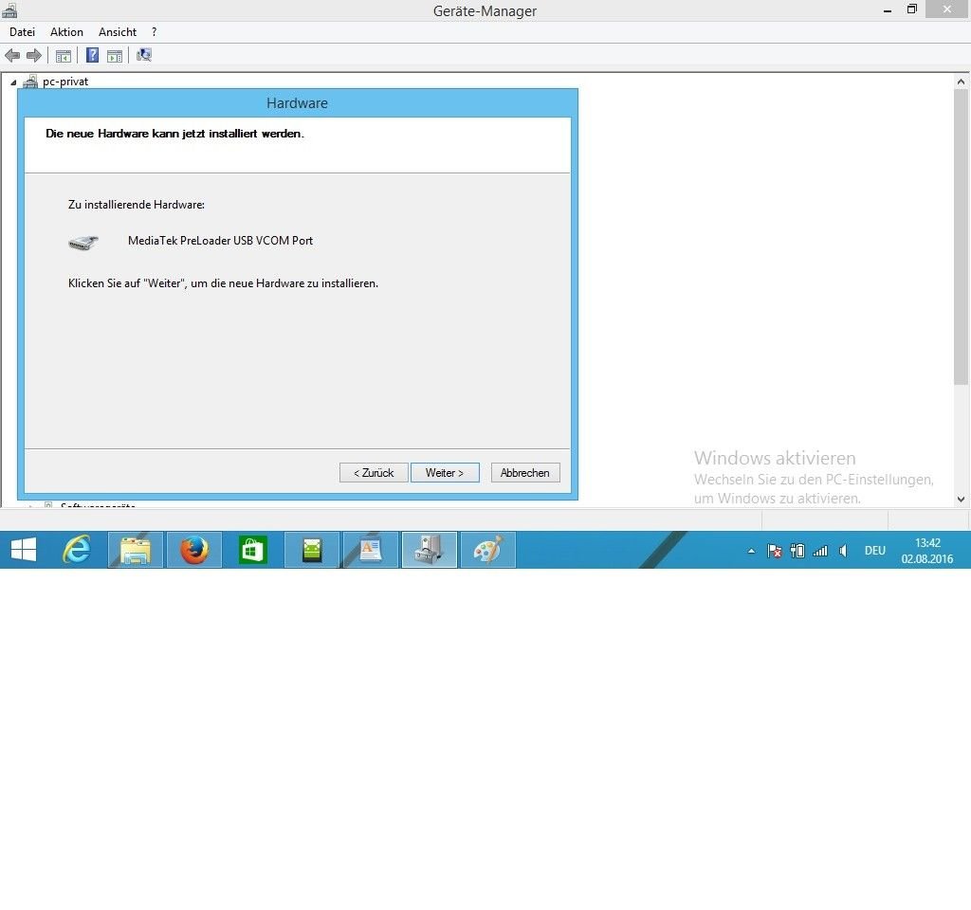Select the MediaTek PreLoader USB VCOM Port text
This screenshot has height=910, width=971.
(220, 241)
